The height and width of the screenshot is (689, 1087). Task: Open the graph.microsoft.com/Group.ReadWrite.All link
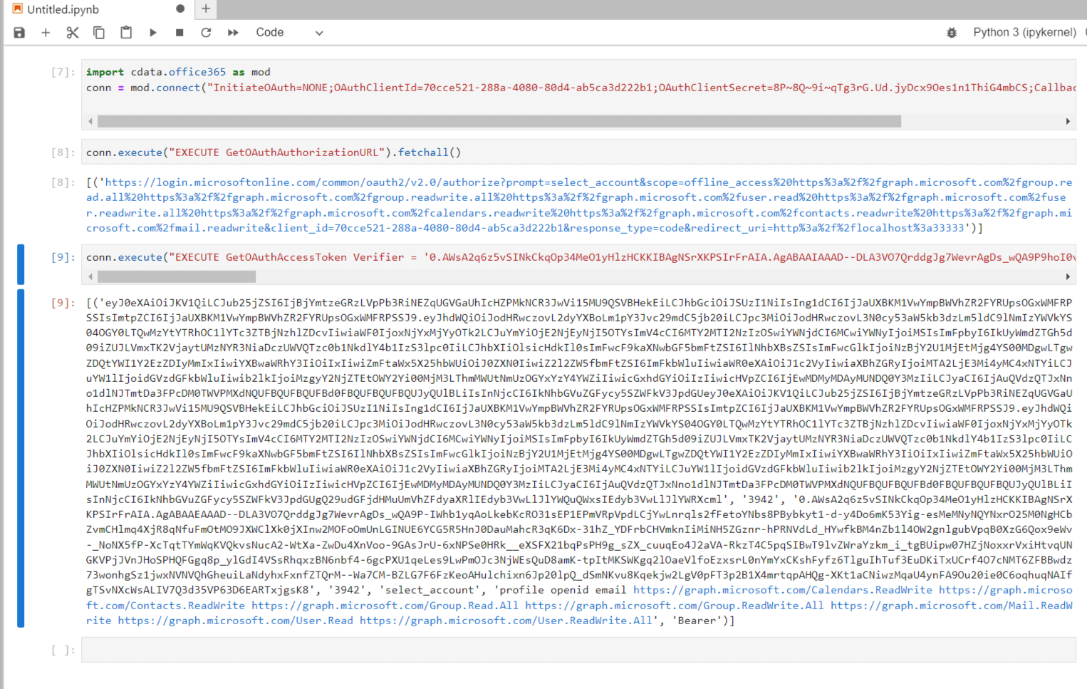click(x=675, y=606)
